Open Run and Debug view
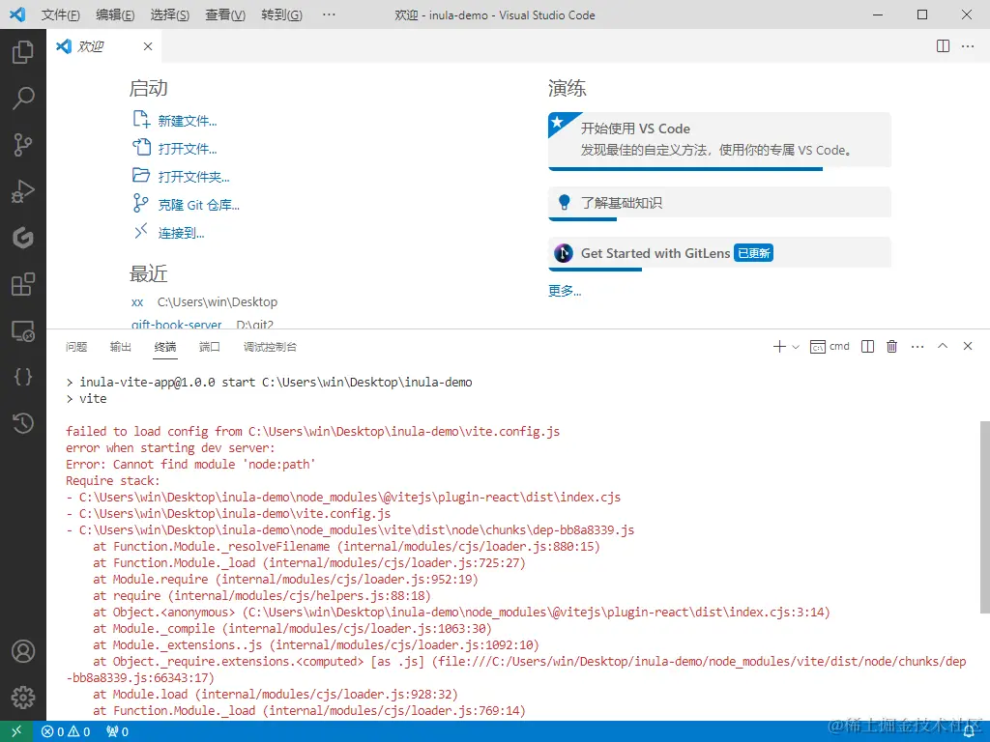The height and width of the screenshot is (742, 990). [x=23, y=191]
